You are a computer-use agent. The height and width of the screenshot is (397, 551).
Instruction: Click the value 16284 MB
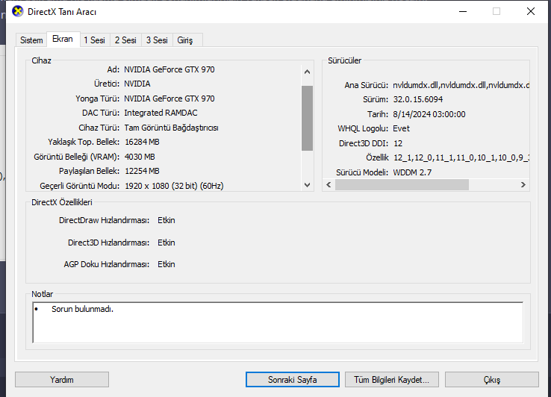tap(143, 142)
